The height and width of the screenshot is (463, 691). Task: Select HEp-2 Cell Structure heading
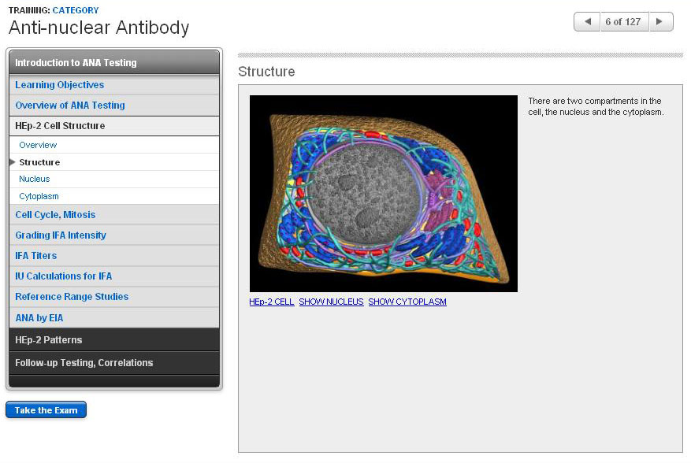point(60,126)
